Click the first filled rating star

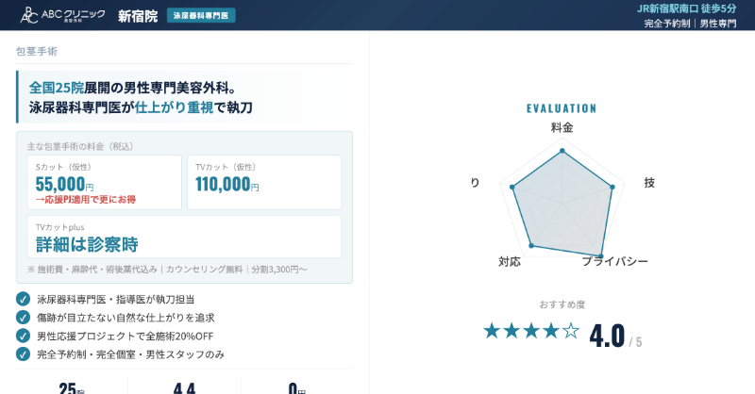(492, 331)
